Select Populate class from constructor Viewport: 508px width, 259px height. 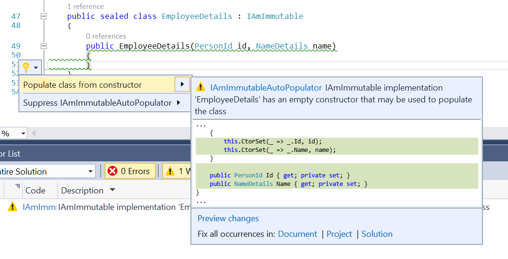coord(83,85)
